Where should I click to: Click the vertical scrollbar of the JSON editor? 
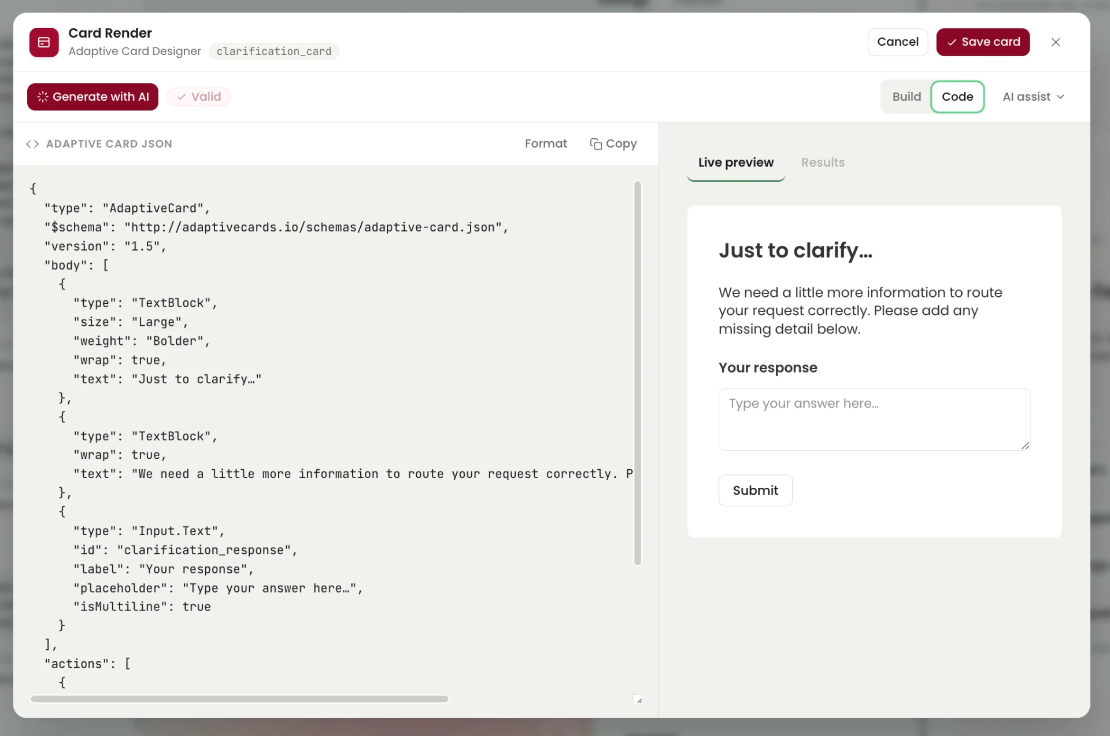pyautogui.click(x=637, y=373)
